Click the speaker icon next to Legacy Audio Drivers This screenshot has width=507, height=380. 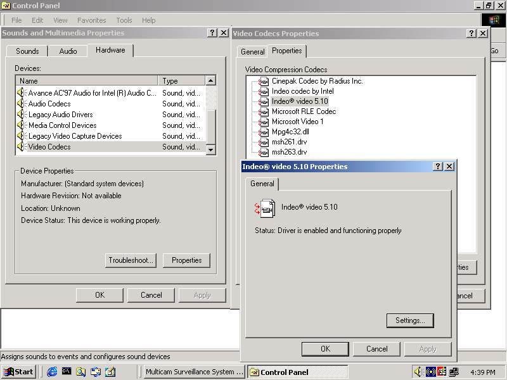(22, 114)
